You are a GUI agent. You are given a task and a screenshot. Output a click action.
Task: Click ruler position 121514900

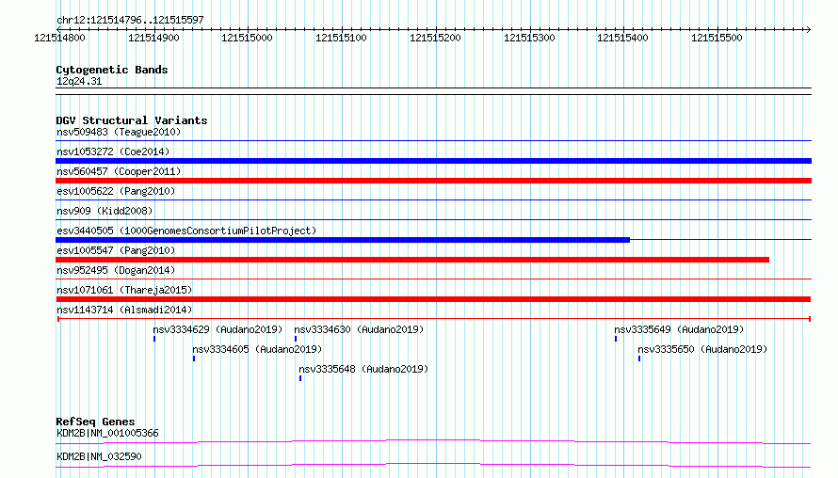153,38
